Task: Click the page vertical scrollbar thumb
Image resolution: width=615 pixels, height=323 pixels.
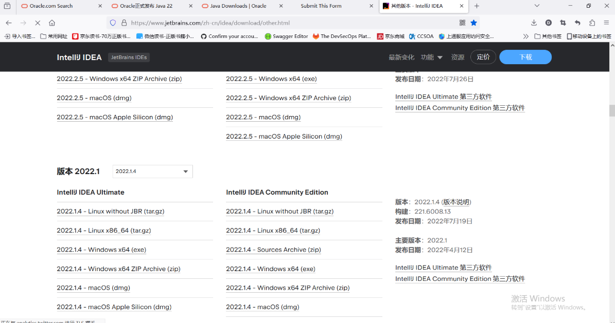Action: pos(612,110)
